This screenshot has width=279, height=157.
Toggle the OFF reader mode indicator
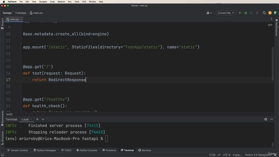click(270, 25)
